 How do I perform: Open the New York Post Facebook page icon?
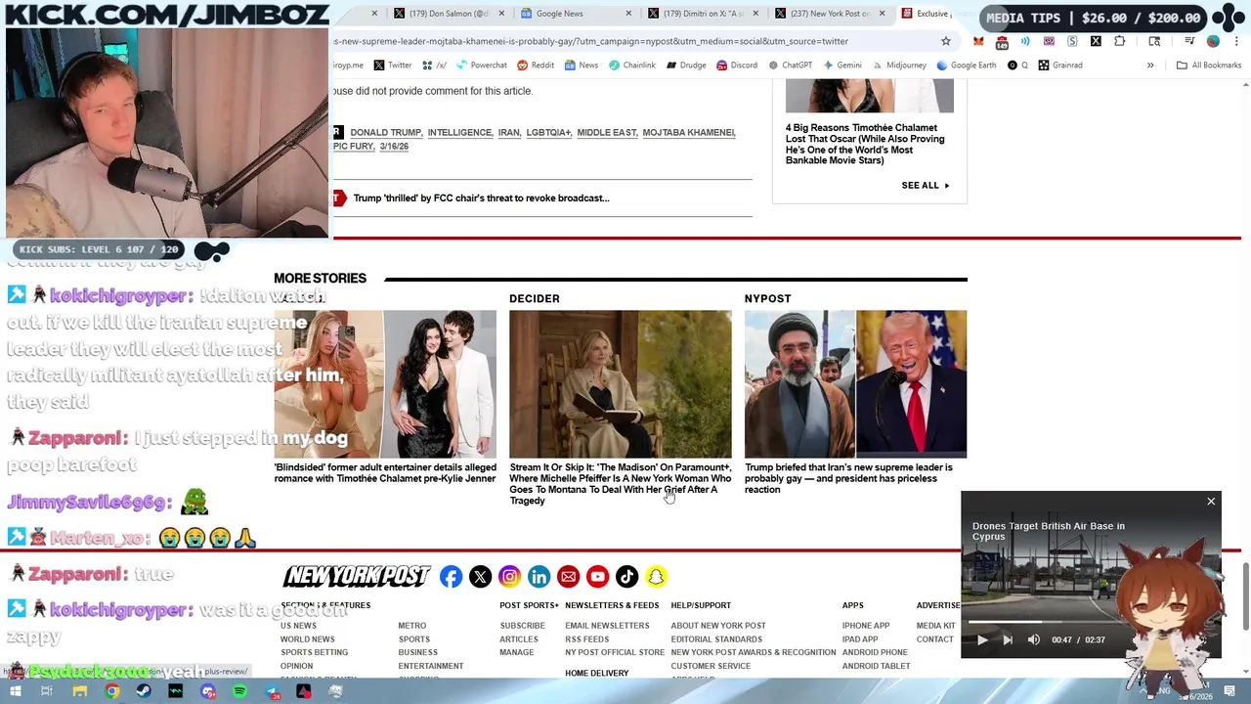point(451,577)
